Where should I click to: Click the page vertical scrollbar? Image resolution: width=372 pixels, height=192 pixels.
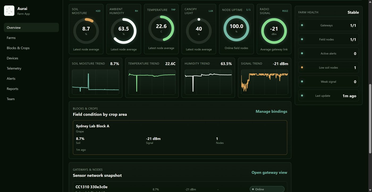click(370, 119)
